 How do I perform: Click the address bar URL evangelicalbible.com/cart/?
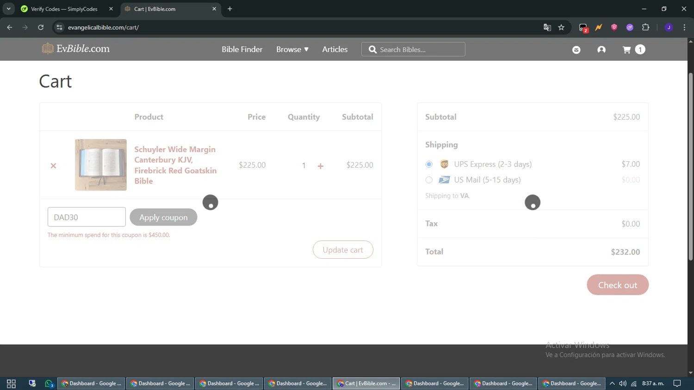104,27
